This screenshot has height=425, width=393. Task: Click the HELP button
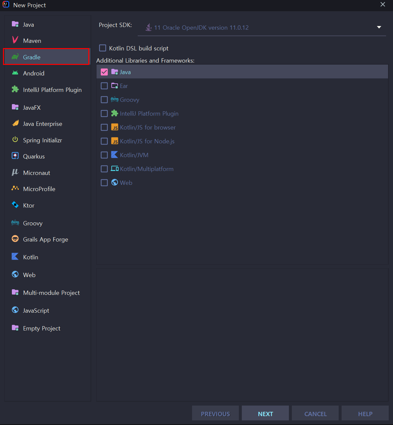point(365,413)
